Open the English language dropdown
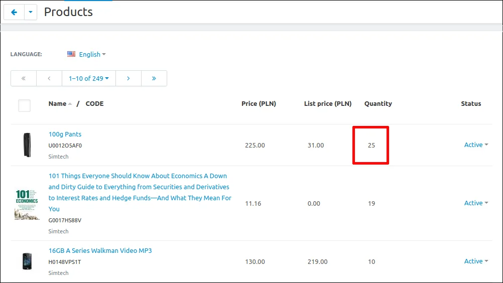This screenshot has width=503, height=283. click(92, 54)
